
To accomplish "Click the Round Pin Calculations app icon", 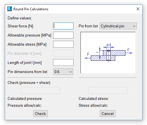I will coord(10,9).
